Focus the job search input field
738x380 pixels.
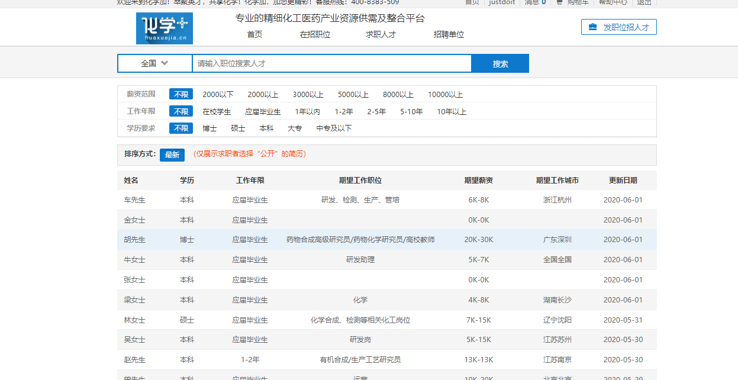coord(331,64)
